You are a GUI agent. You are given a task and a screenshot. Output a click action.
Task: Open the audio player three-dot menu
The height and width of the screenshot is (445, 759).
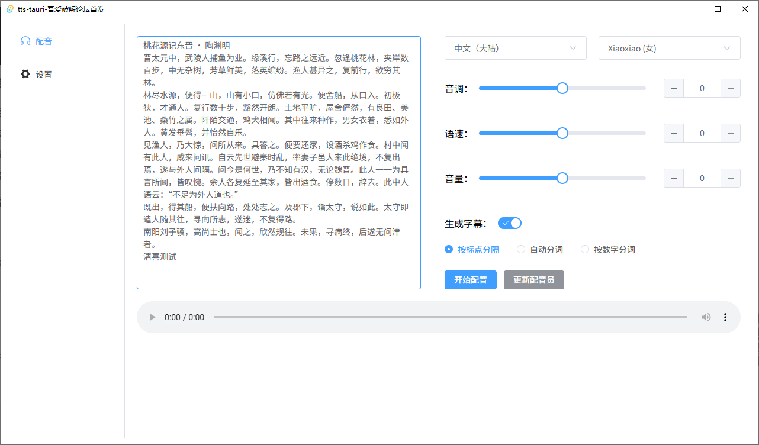coord(725,317)
